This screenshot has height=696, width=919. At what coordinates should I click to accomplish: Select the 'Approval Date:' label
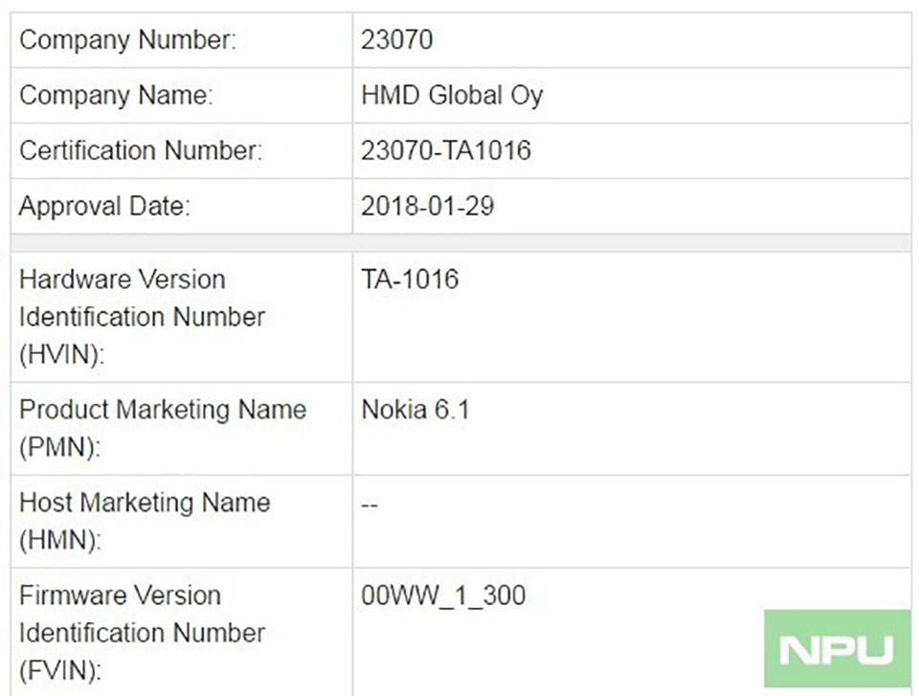pos(105,207)
